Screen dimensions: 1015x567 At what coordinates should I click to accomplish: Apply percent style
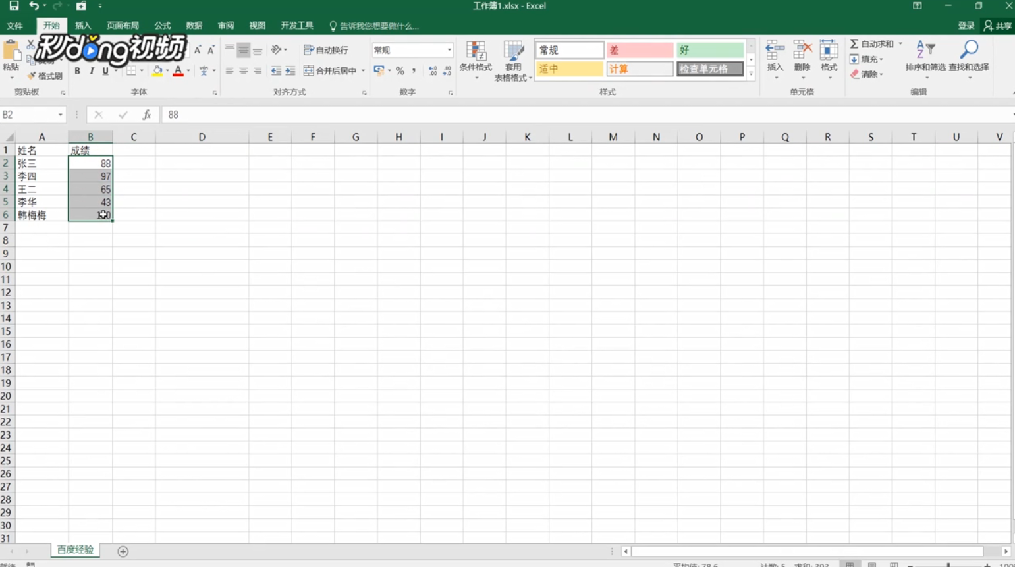400,71
